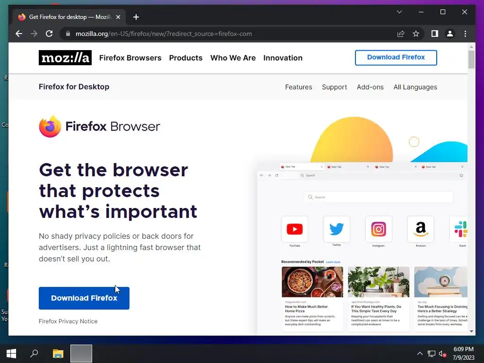This screenshot has width=484, height=363.
Task: Bookmark this tab with the star icon
Action: (x=416, y=34)
